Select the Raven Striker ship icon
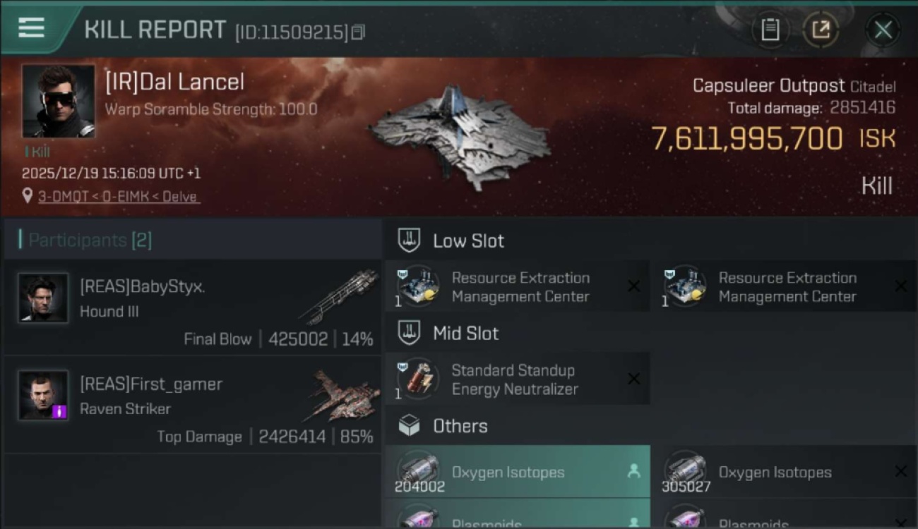 [x=344, y=394]
